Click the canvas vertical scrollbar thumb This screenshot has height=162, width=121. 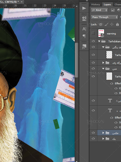pos(77,60)
